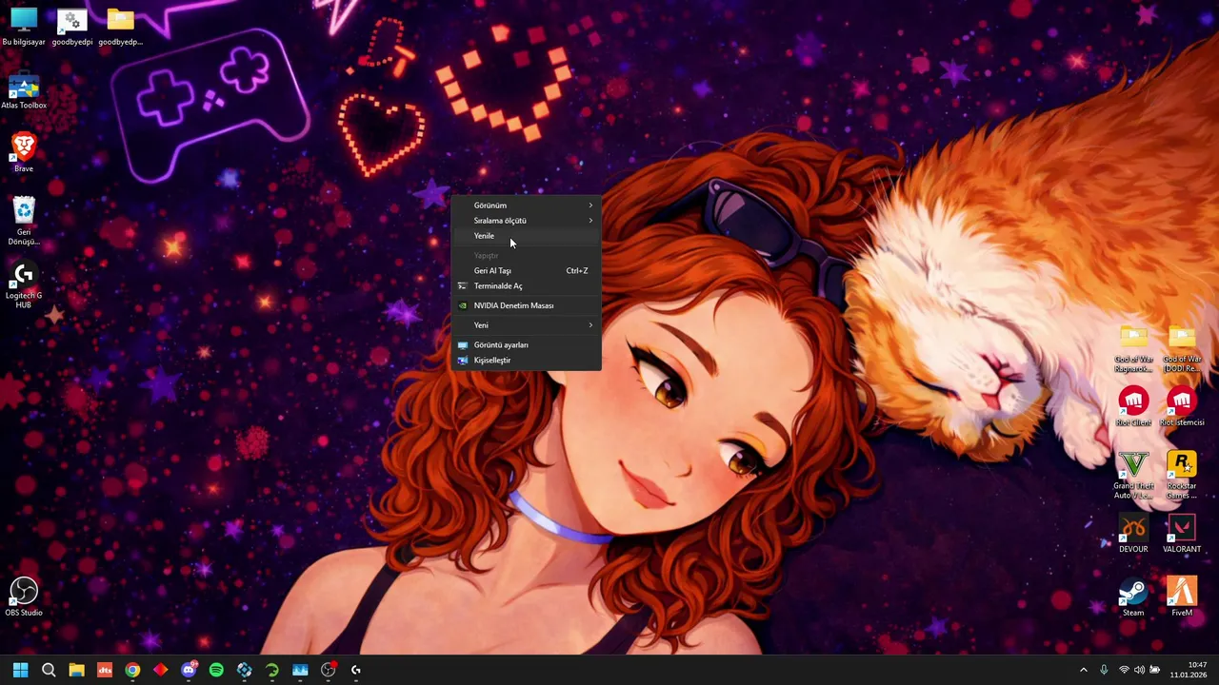Select the OBS Studio desktop shortcut
Image resolution: width=1219 pixels, height=685 pixels.
24,597
